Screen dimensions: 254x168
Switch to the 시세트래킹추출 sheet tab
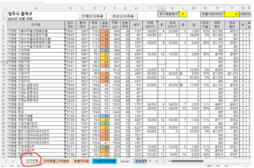(x=104, y=161)
